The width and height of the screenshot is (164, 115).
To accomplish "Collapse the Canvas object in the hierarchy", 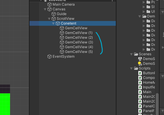I will [x=45, y=9].
